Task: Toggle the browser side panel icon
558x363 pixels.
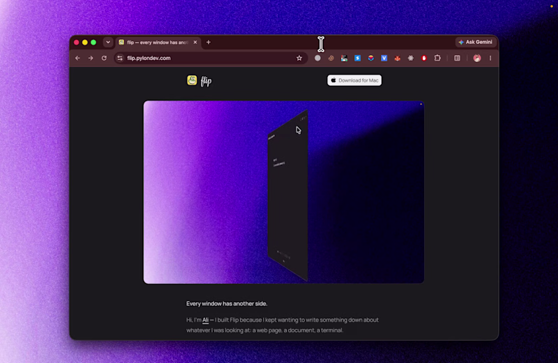Action: click(458, 58)
